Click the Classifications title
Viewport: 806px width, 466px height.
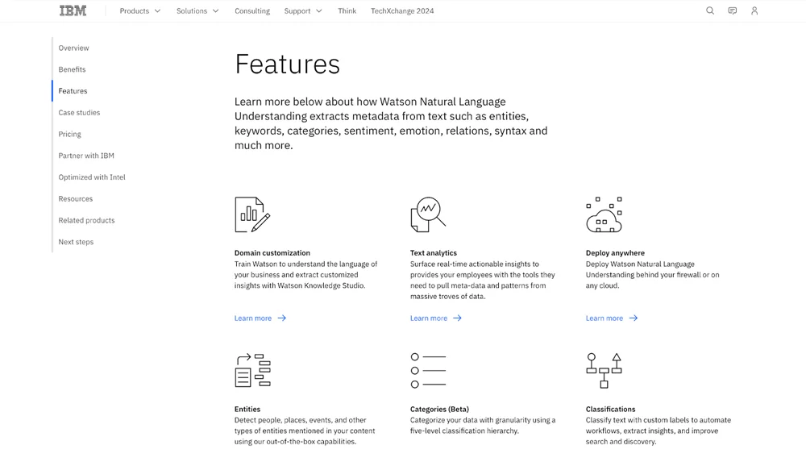pos(611,410)
